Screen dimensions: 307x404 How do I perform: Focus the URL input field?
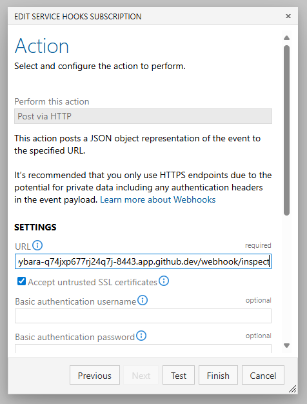143,261
